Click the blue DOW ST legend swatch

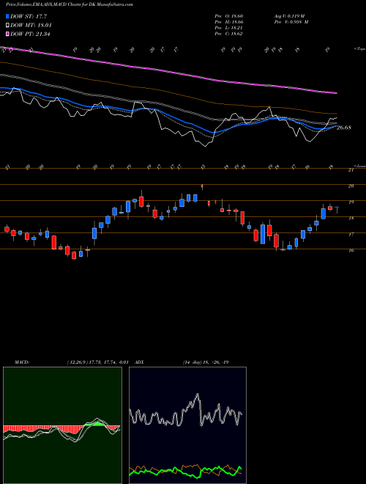[8, 16]
